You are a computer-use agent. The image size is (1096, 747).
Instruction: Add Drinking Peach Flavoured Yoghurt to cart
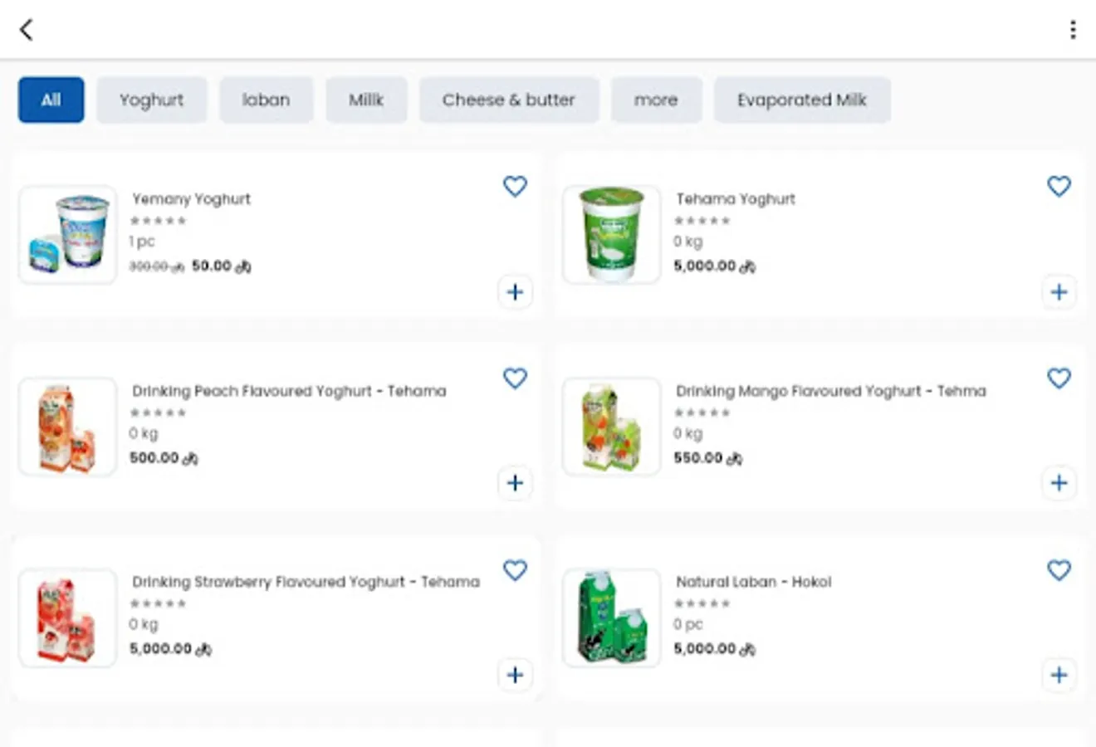click(x=515, y=483)
